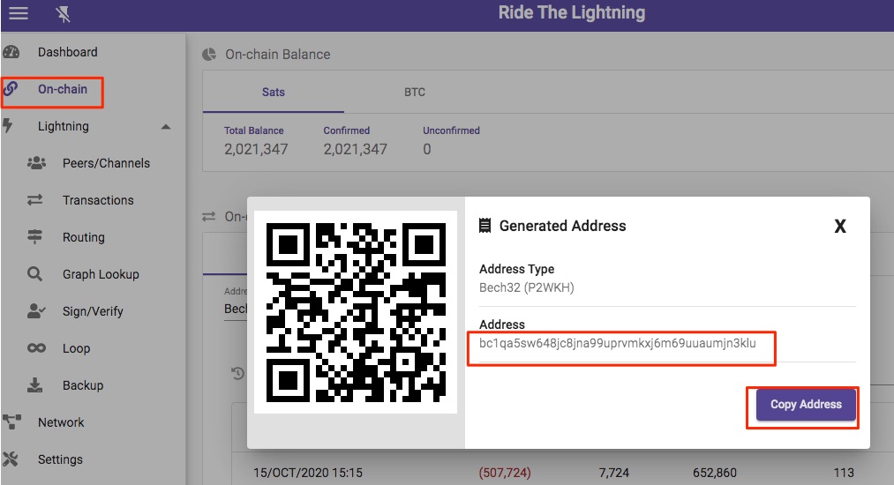Collapse the Lightning menu arrow
The image size is (894, 485).
pyautogui.click(x=166, y=126)
